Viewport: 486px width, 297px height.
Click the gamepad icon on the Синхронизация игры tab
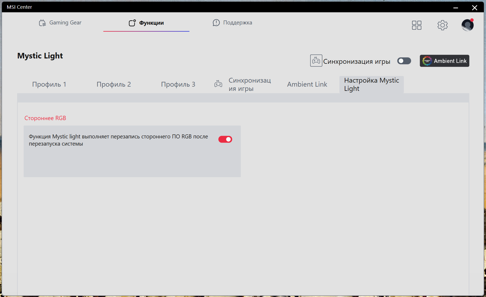click(218, 84)
